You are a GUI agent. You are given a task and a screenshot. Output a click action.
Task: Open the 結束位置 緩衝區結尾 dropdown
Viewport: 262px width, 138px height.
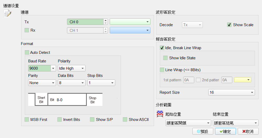pyautogui.click(x=236, y=123)
